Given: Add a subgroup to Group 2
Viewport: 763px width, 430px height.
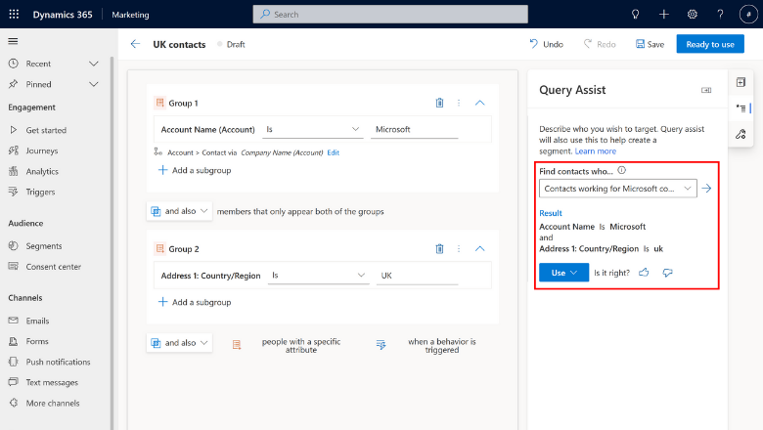Looking at the screenshot, I should click(x=194, y=302).
